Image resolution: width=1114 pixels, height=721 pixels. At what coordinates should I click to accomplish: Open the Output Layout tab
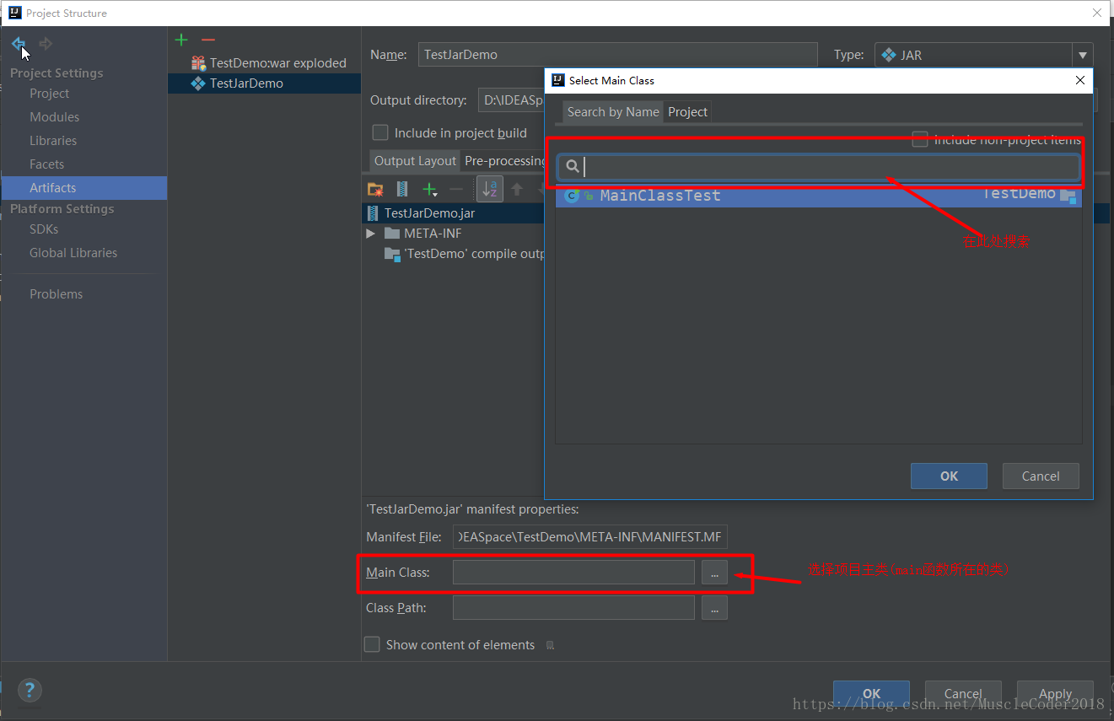(415, 161)
